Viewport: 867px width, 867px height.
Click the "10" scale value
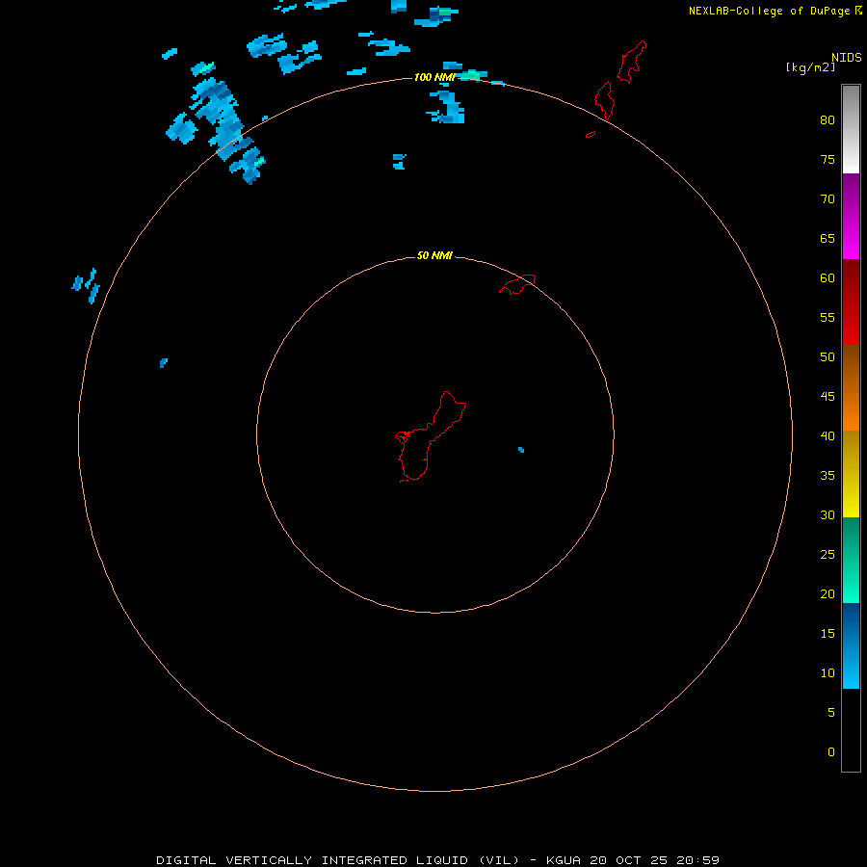coord(828,673)
